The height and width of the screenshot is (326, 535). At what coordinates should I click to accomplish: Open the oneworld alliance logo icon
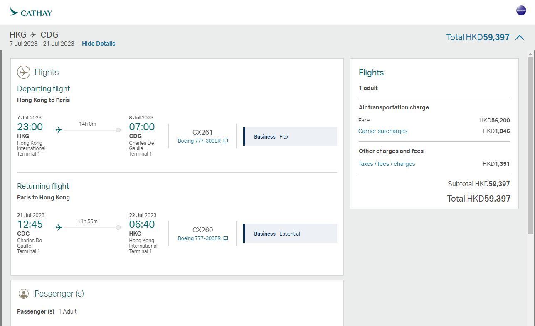click(520, 10)
